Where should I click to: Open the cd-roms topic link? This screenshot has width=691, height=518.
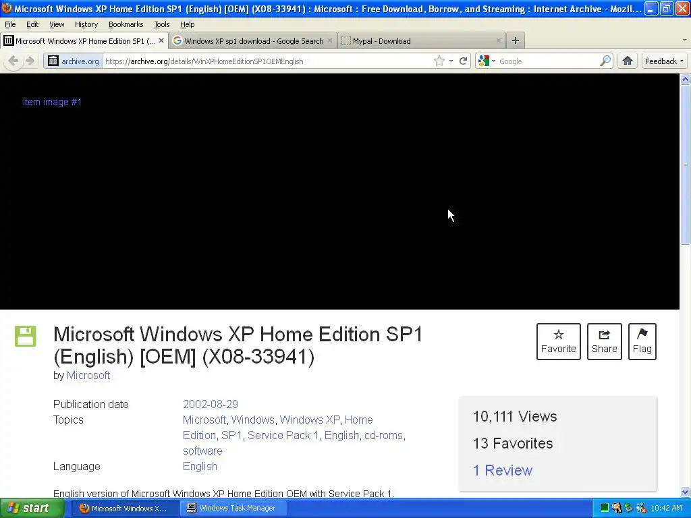pyautogui.click(x=383, y=435)
